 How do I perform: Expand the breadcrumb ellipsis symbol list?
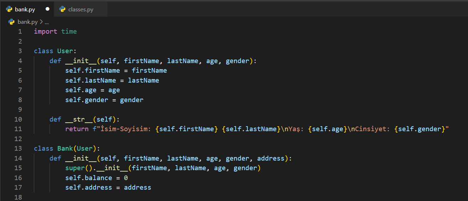pos(47,22)
